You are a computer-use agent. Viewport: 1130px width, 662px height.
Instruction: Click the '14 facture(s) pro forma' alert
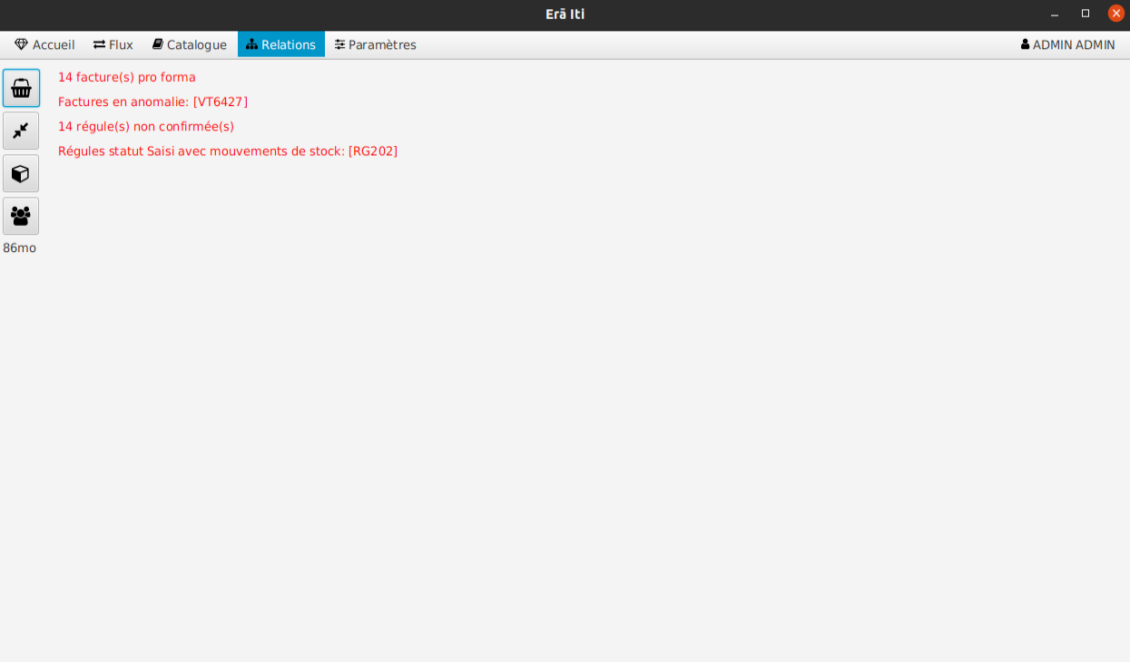pos(127,77)
